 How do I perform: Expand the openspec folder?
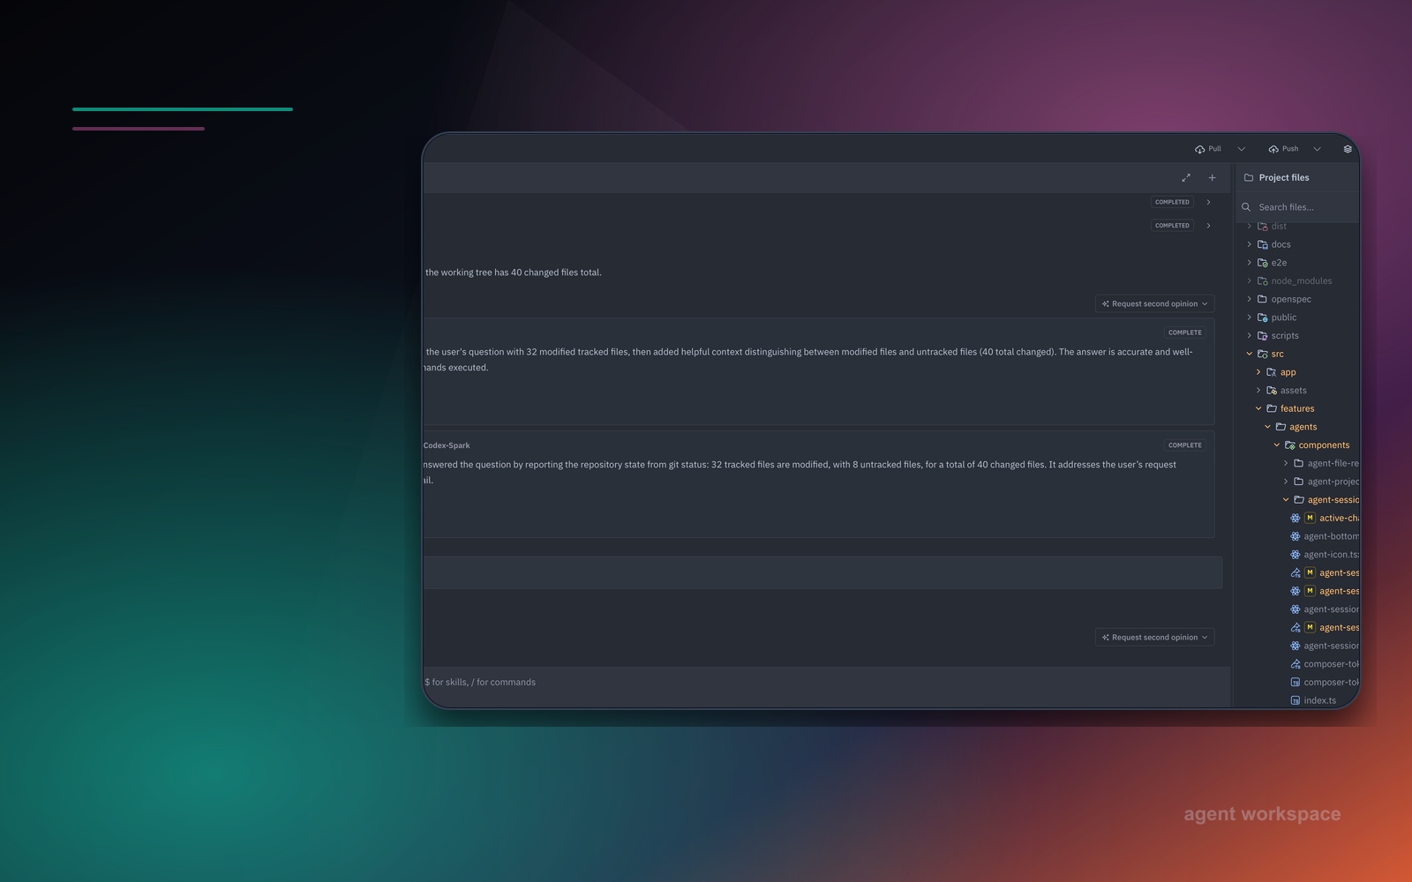pos(1250,299)
